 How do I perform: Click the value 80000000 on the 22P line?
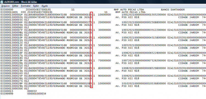[x=104, y=68]
